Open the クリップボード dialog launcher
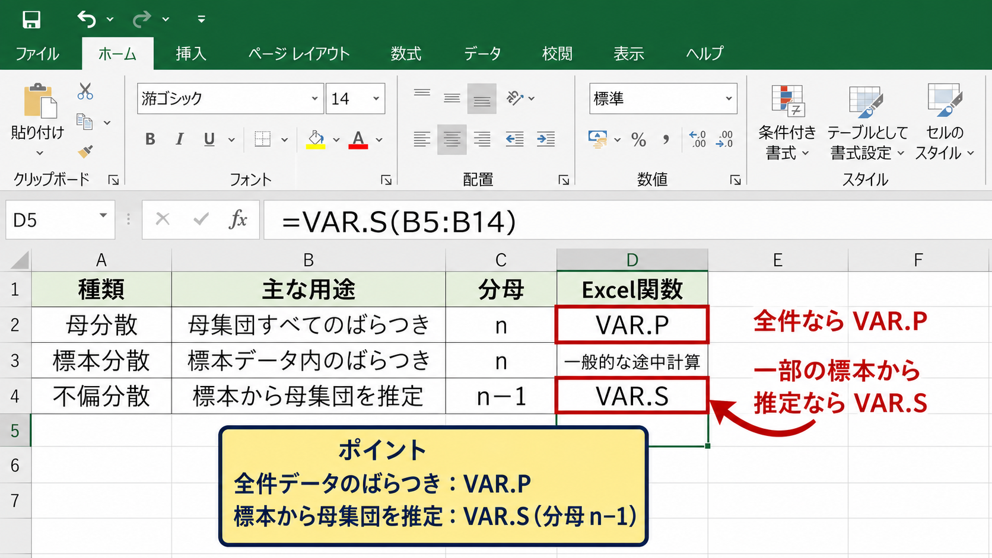The width and height of the screenshot is (992, 558). pyautogui.click(x=113, y=180)
